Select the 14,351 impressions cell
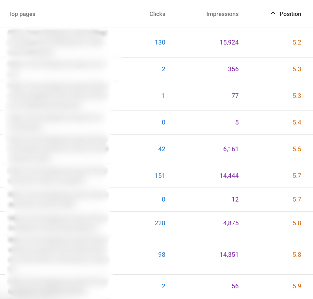This screenshot has height=299, width=313. [229, 254]
